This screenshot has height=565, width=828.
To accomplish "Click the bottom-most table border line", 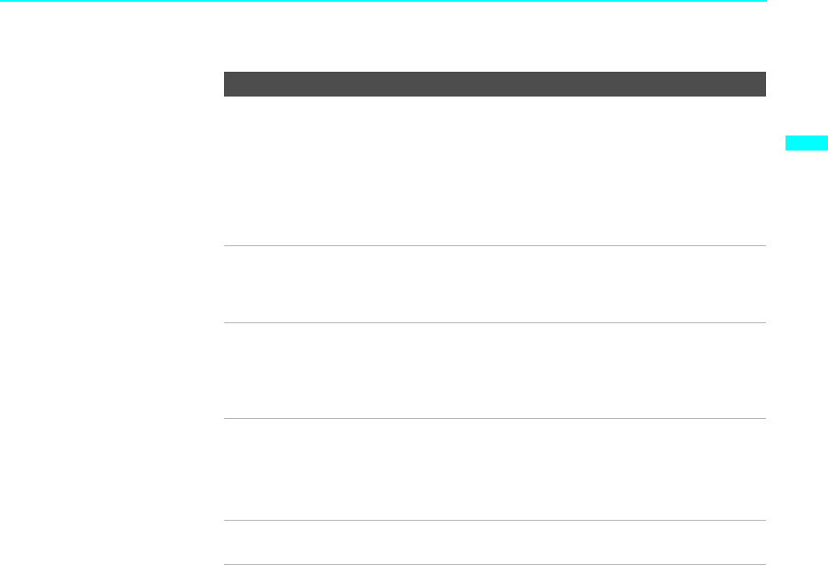I will [494, 564].
